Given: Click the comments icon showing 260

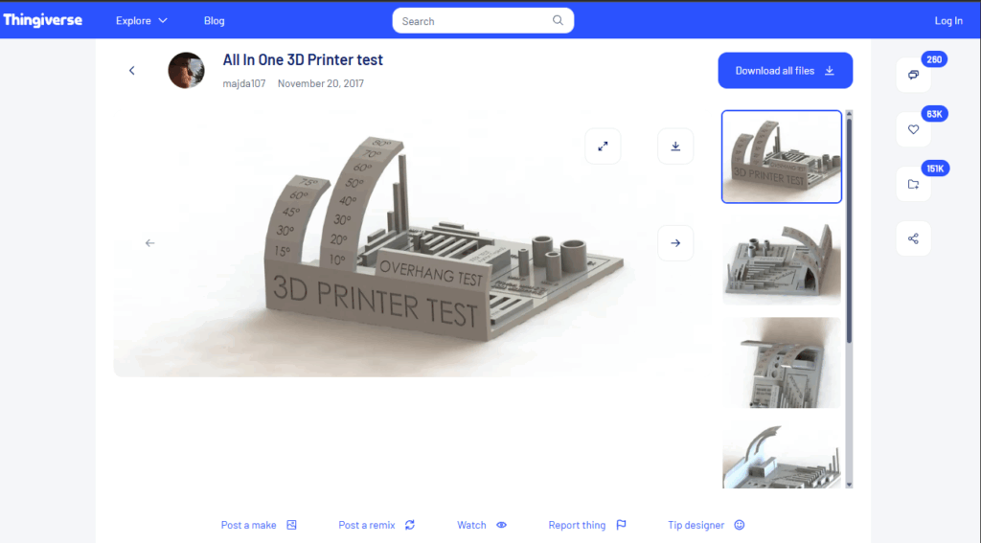Looking at the screenshot, I should pos(913,75).
